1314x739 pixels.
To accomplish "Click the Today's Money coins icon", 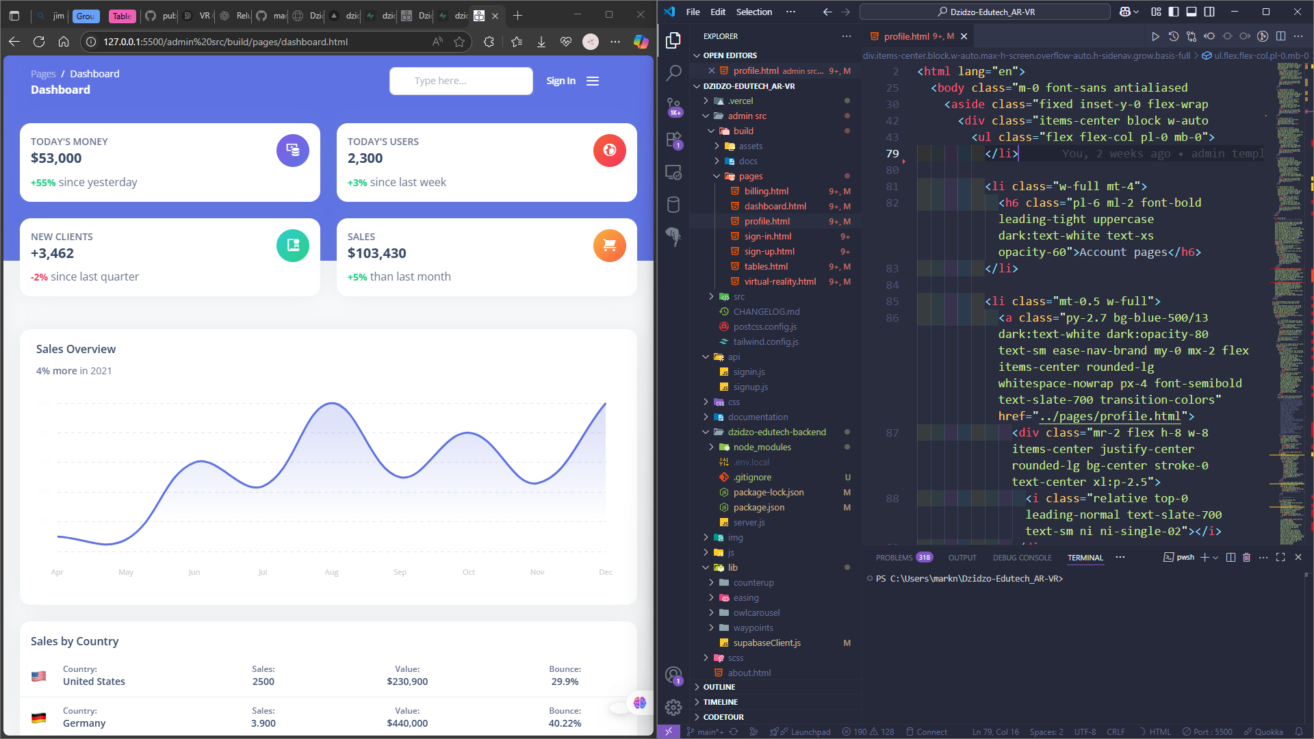I will pos(292,150).
